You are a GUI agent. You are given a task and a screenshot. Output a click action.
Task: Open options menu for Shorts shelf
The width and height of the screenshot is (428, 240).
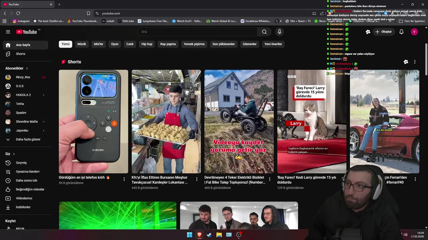(x=415, y=62)
